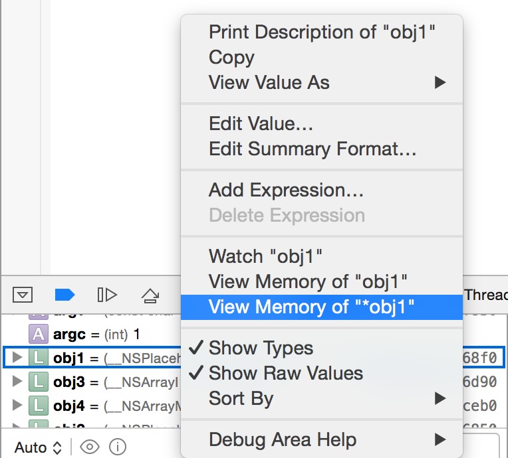Select View Memory of "*obj1"
This screenshot has height=458, width=508.
[x=311, y=307]
